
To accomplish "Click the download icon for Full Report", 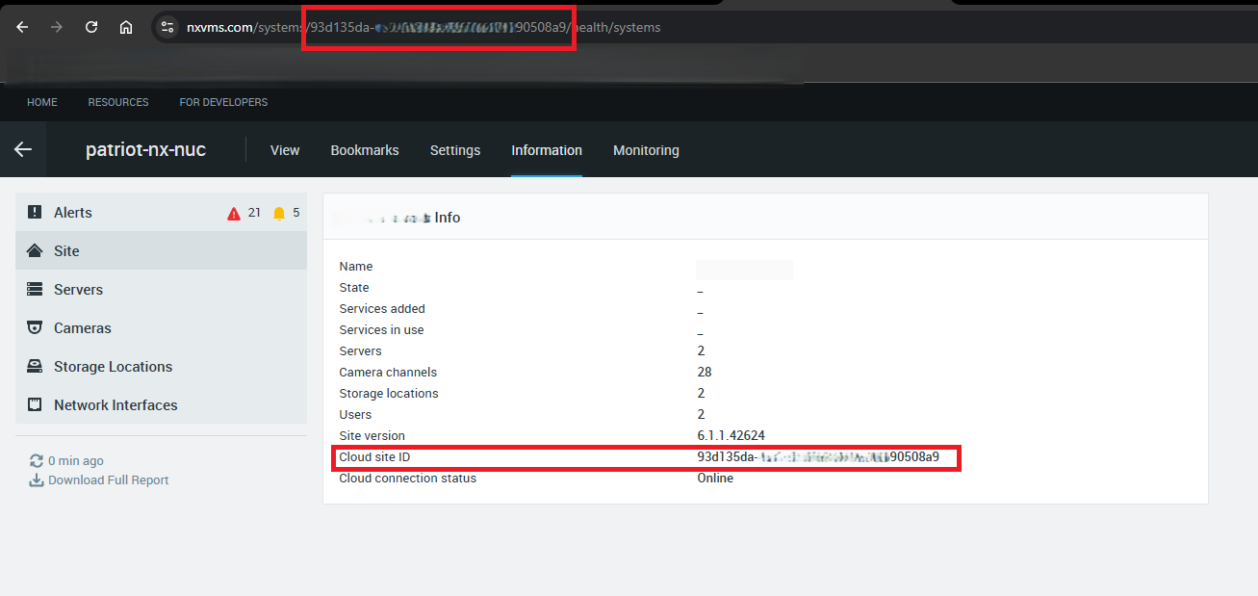I will [x=37, y=480].
